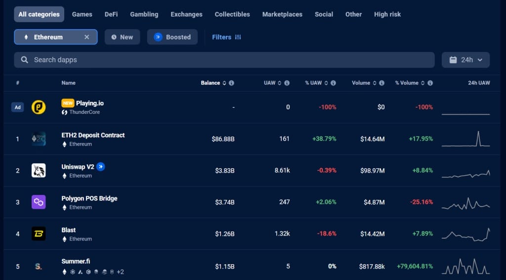Click the boosted badge next to Uniswap V2
Viewport: 506px width, 280px height.
(x=101, y=167)
